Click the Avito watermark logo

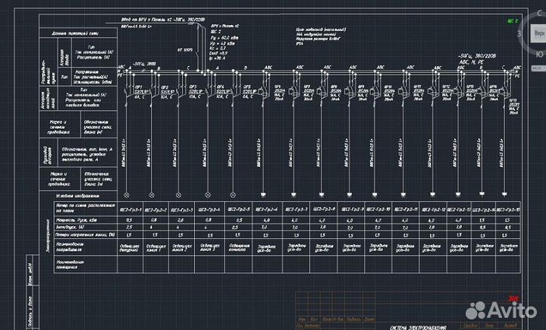click(500, 310)
